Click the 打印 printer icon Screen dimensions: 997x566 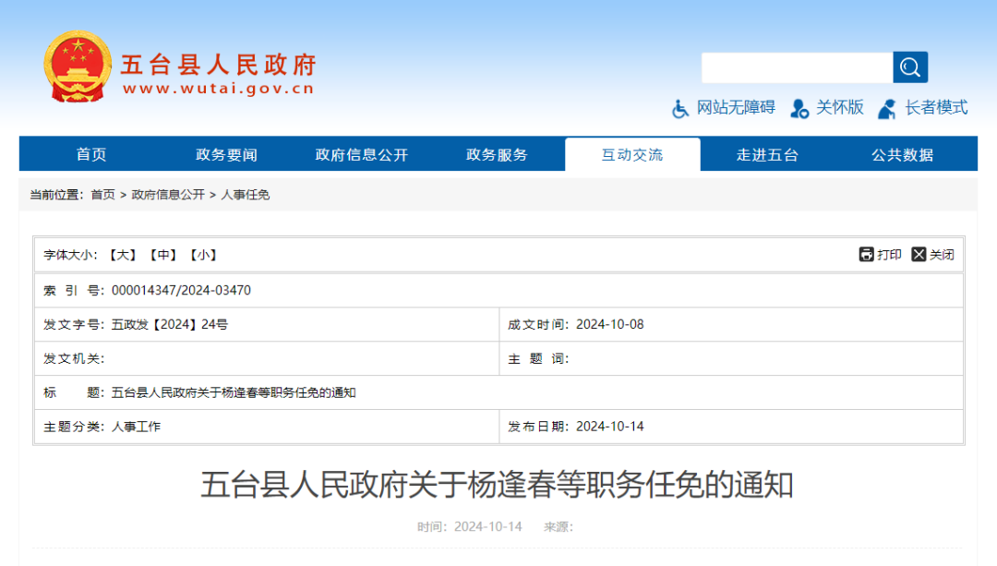866,254
